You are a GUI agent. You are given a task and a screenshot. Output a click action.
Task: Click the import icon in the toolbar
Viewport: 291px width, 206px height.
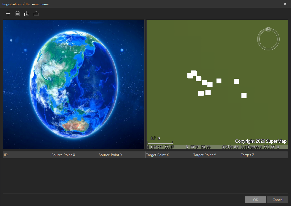[27, 14]
